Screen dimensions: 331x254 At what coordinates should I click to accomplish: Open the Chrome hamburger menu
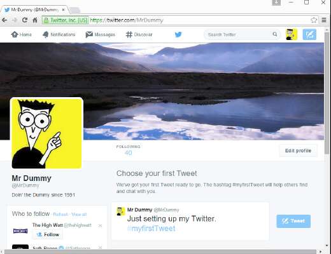point(324,20)
